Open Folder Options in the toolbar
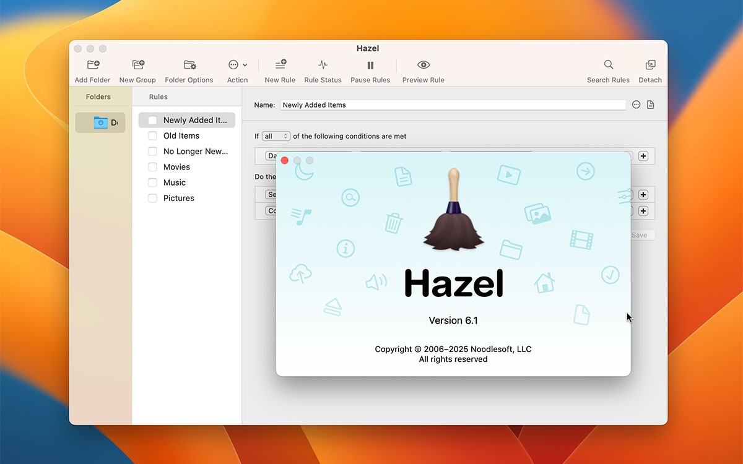 pyautogui.click(x=189, y=65)
